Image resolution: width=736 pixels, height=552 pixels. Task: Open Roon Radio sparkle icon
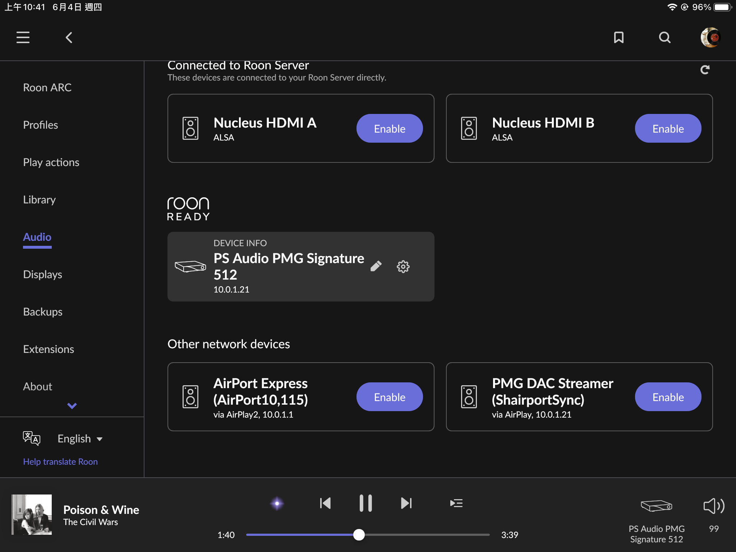(x=277, y=503)
